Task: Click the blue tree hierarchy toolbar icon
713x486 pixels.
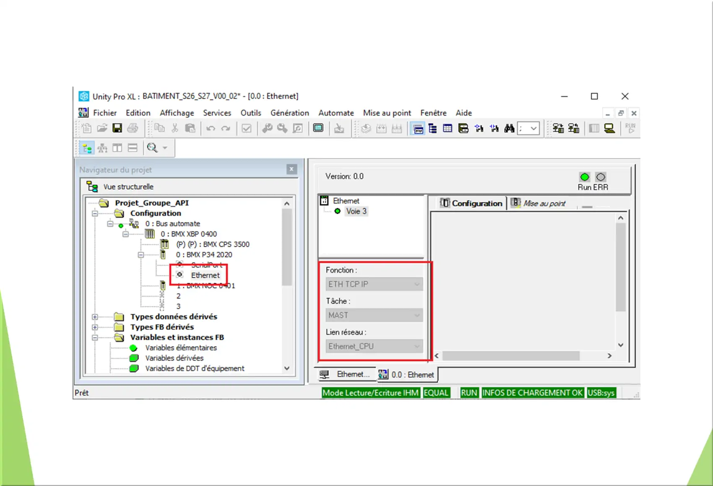Action: (432, 129)
